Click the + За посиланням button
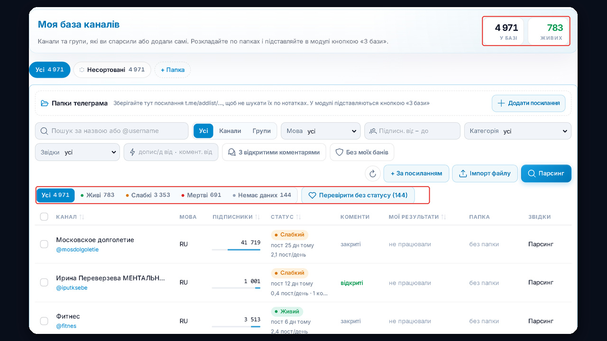The width and height of the screenshot is (607, 341). [416, 173]
